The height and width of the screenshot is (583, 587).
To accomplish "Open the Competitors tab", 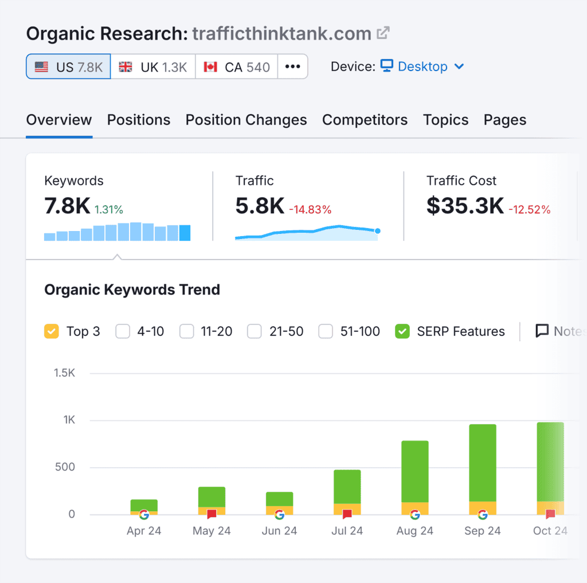I will pyautogui.click(x=365, y=120).
